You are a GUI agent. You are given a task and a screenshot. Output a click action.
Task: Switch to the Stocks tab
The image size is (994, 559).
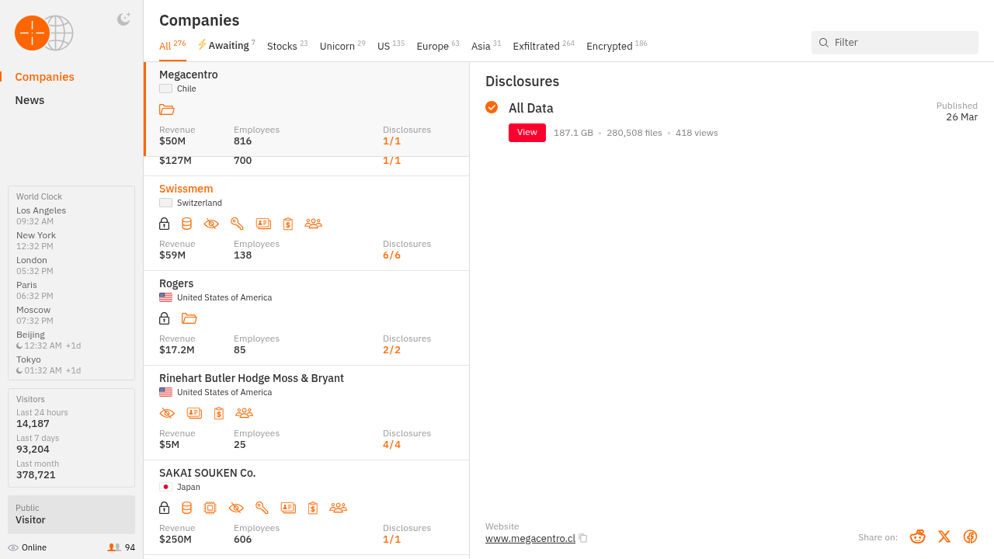point(287,46)
